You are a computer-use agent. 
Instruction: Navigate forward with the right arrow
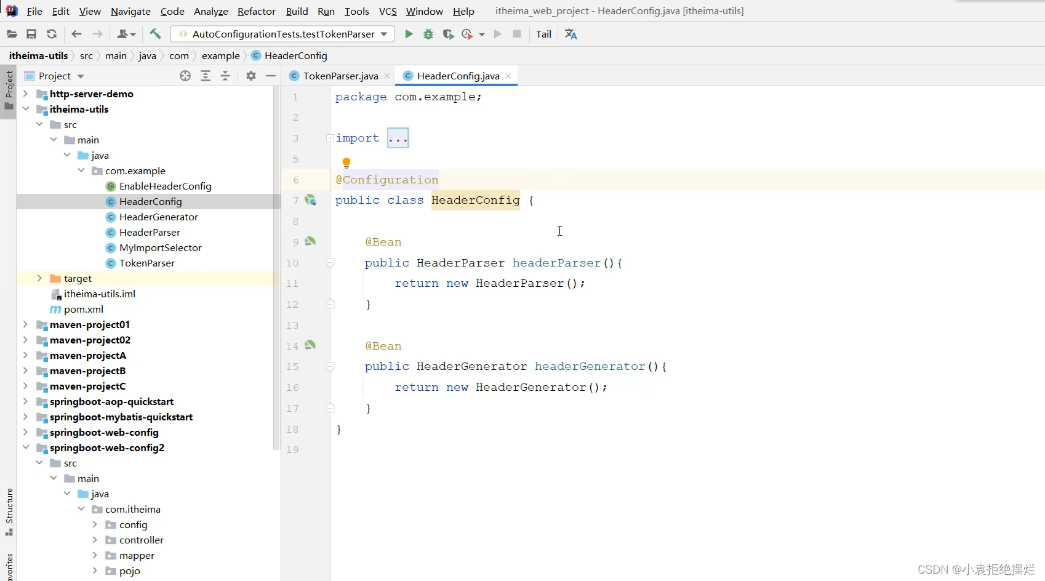point(97,34)
